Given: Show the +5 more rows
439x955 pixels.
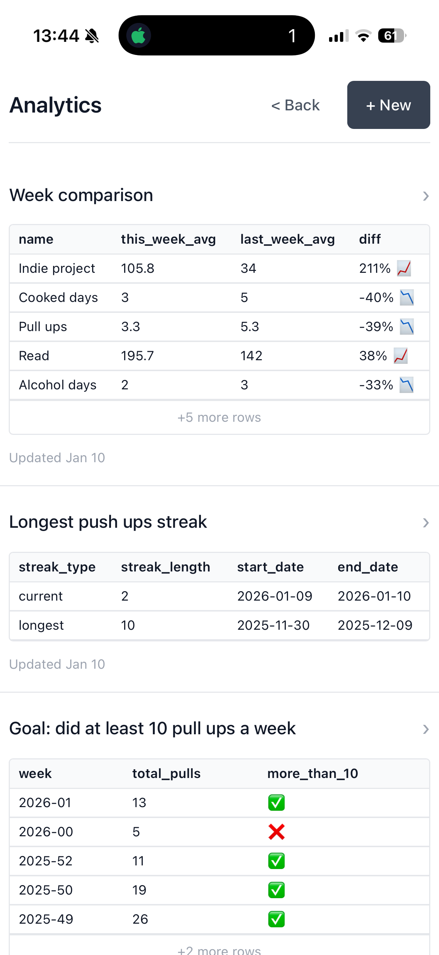Looking at the screenshot, I should [x=219, y=417].
